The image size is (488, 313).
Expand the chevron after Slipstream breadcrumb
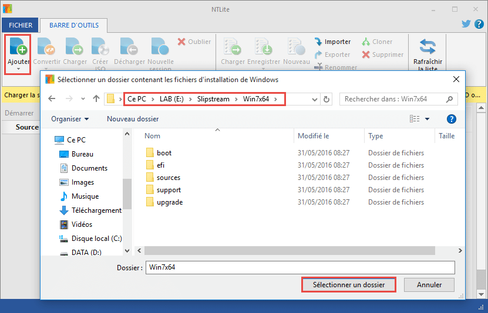click(236, 99)
